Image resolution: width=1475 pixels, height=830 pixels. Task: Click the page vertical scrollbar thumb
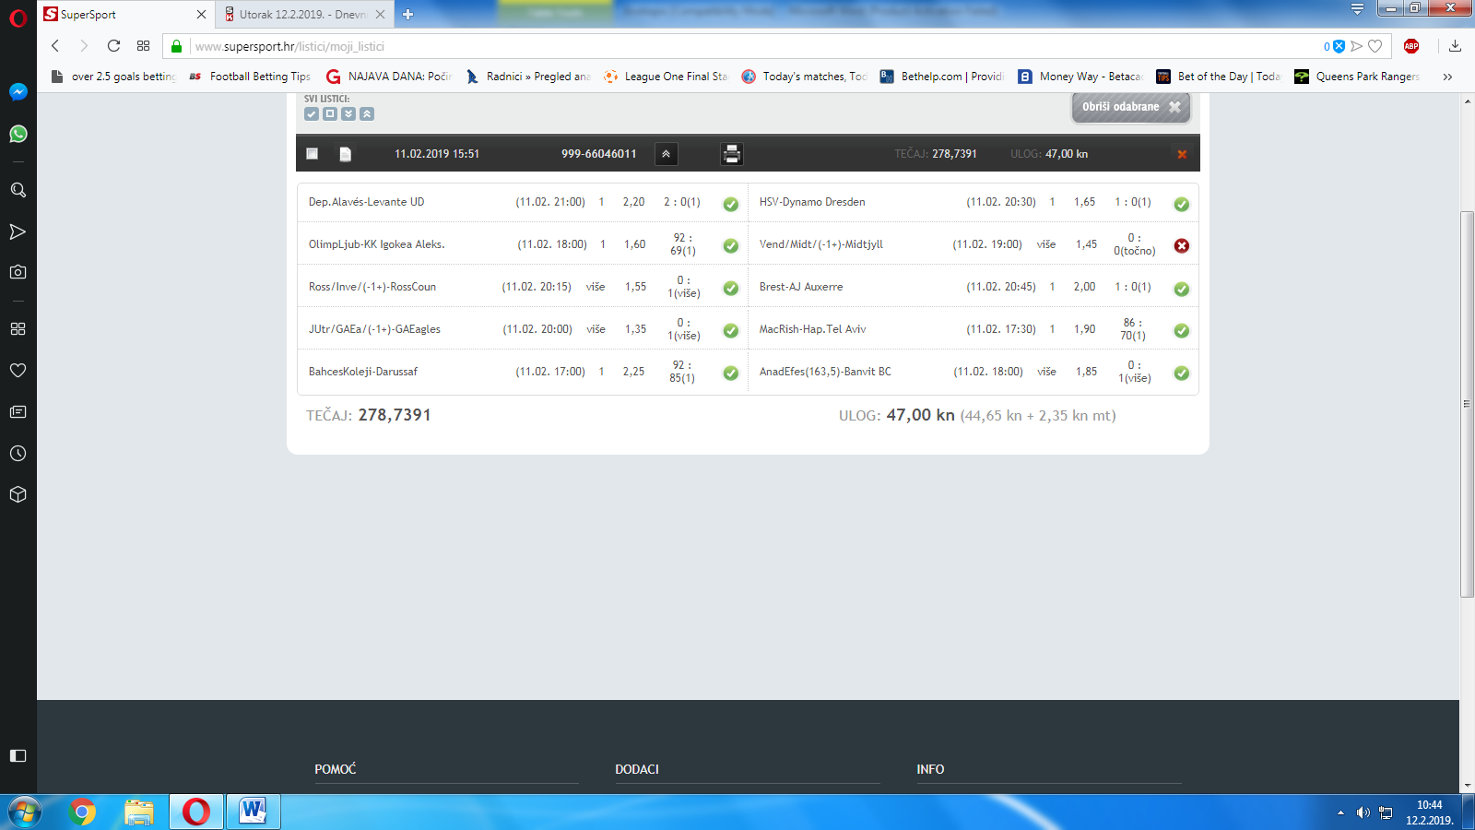click(x=1467, y=404)
